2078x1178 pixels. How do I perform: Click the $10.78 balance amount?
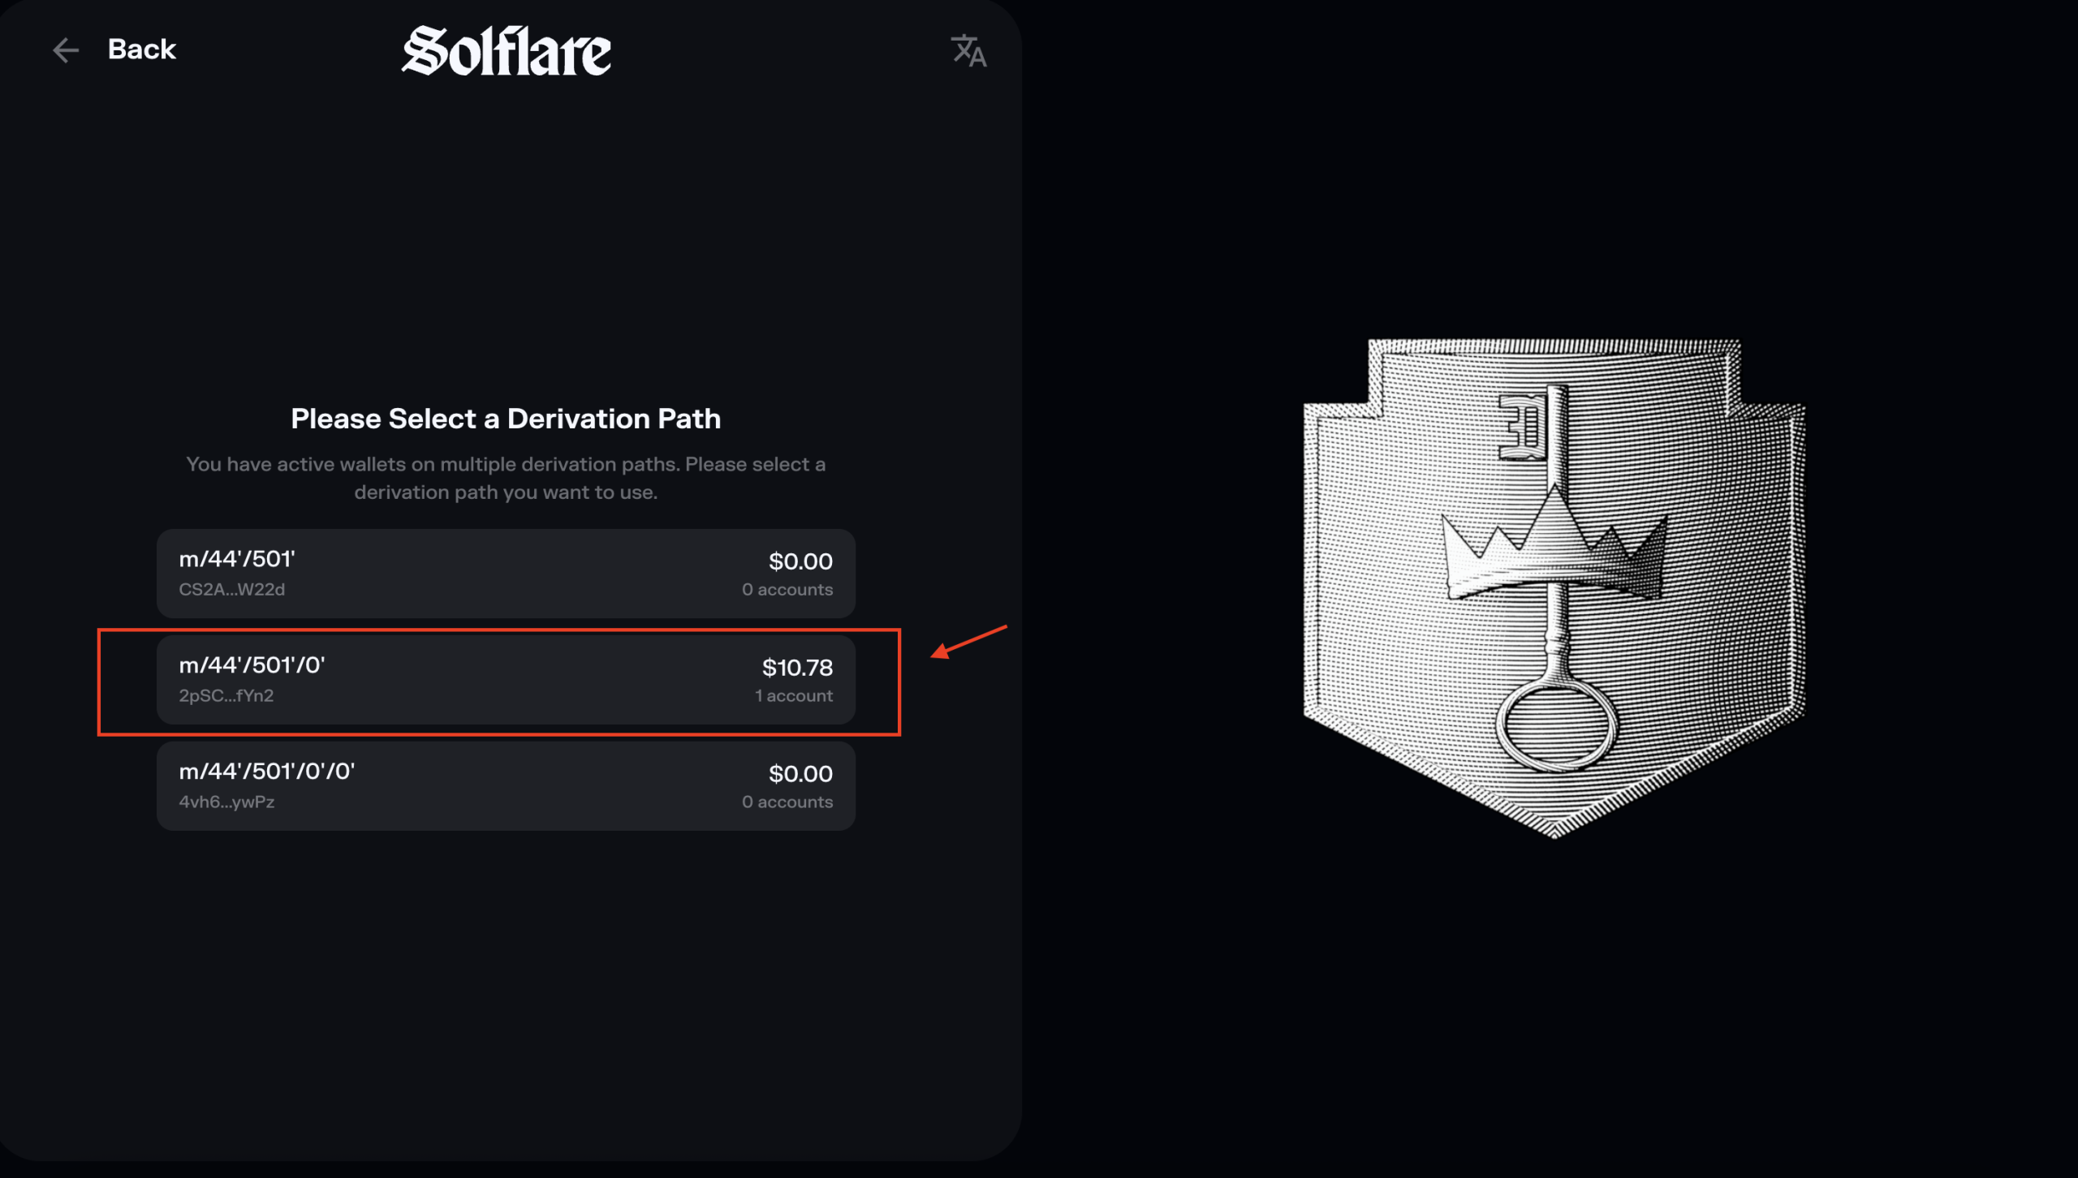[796, 668]
